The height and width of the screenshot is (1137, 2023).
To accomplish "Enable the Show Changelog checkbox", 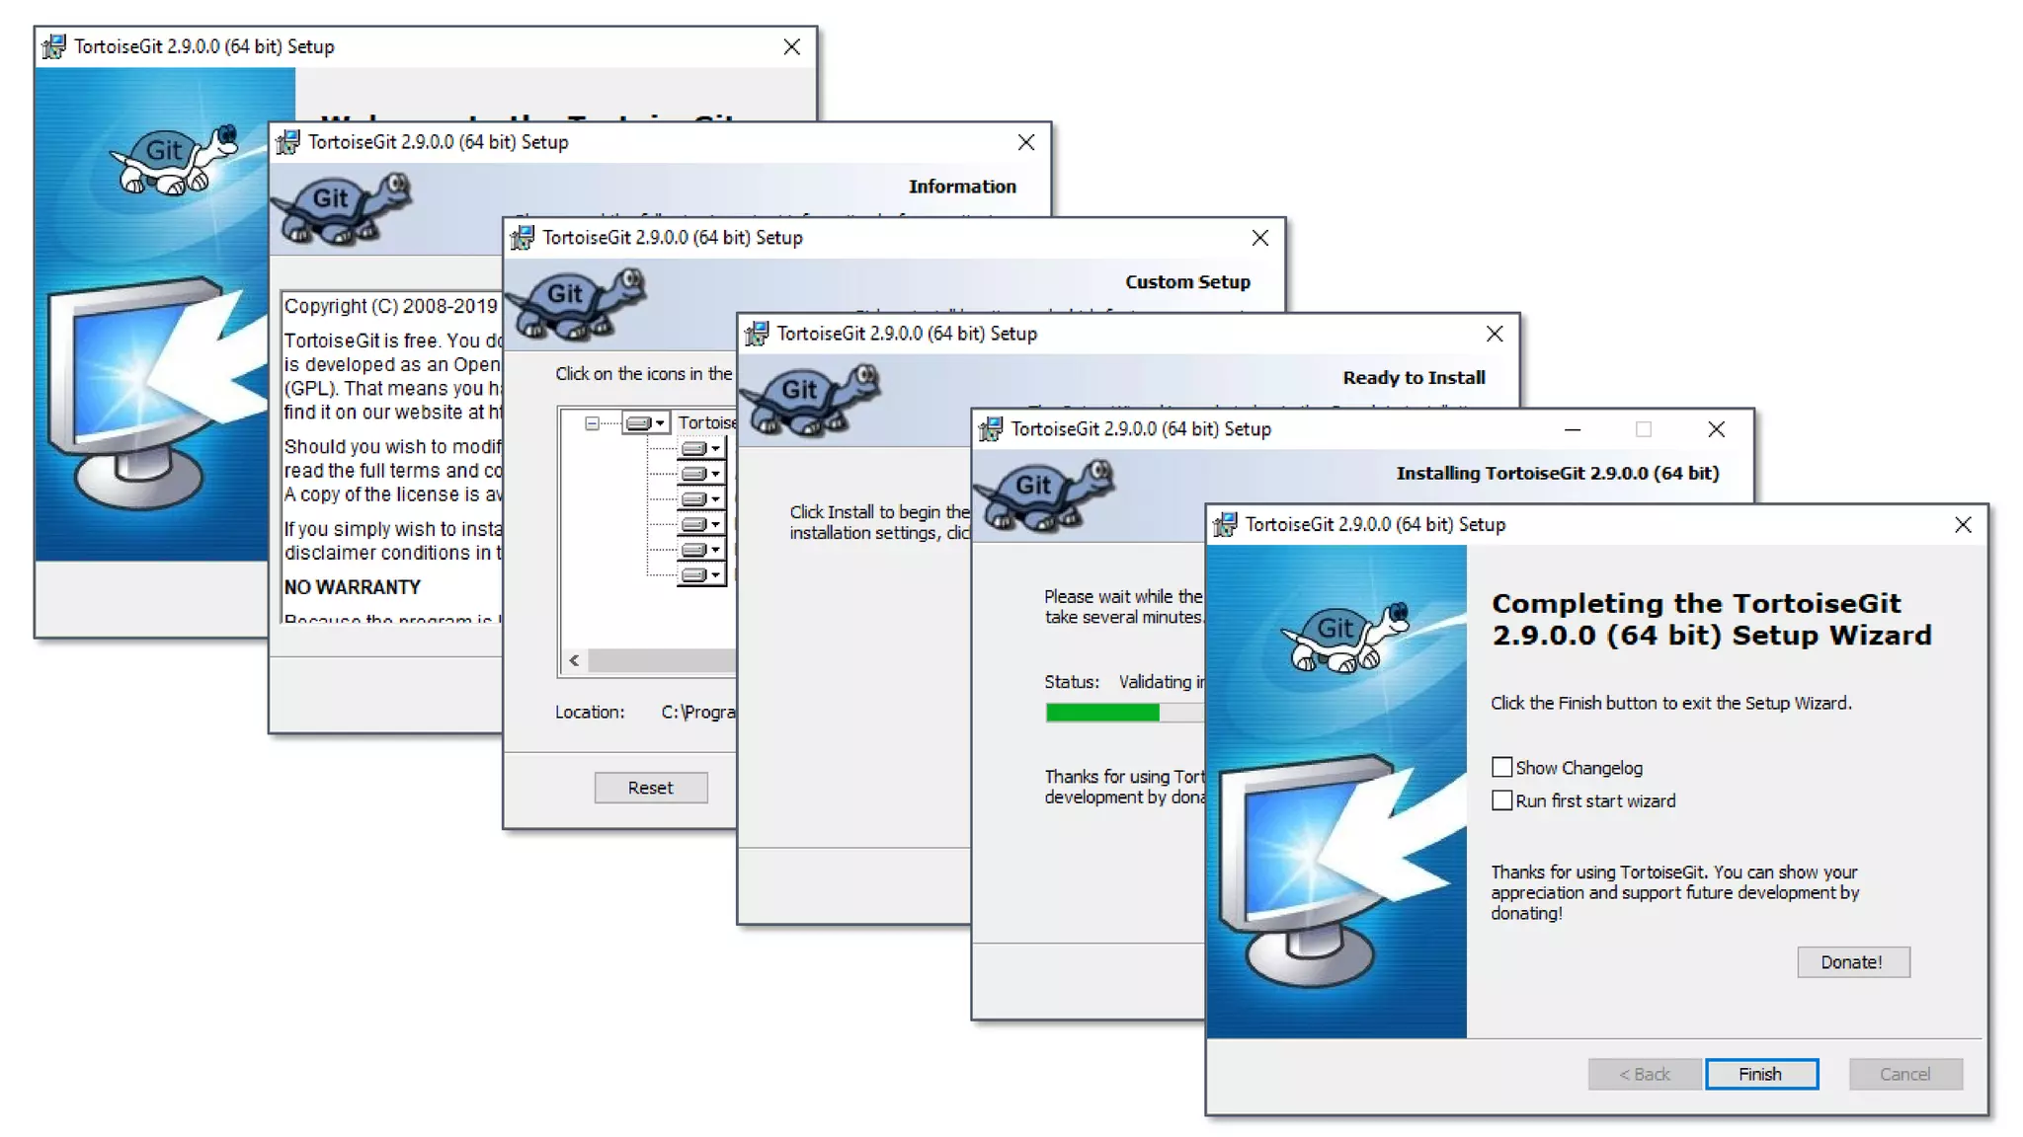I will click(1501, 767).
